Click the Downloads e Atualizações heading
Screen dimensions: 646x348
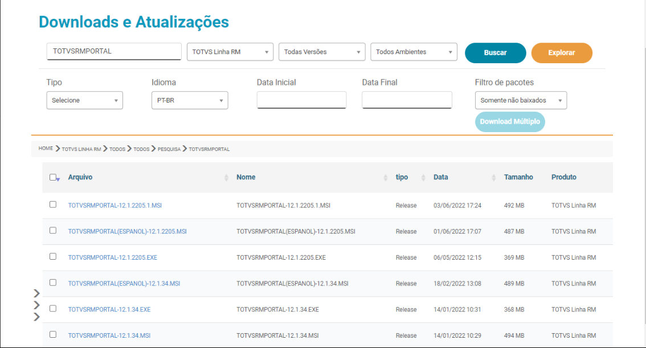click(x=134, y=22)
